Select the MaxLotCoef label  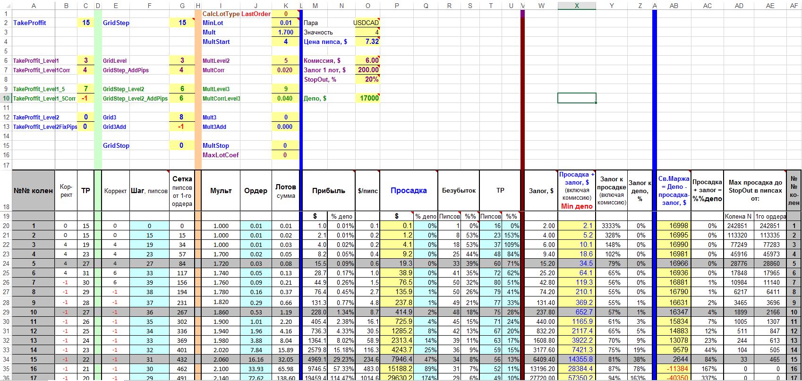point(221,155)
